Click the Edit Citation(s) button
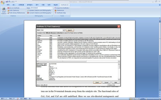The image size is (161, 100). (13, 10)
